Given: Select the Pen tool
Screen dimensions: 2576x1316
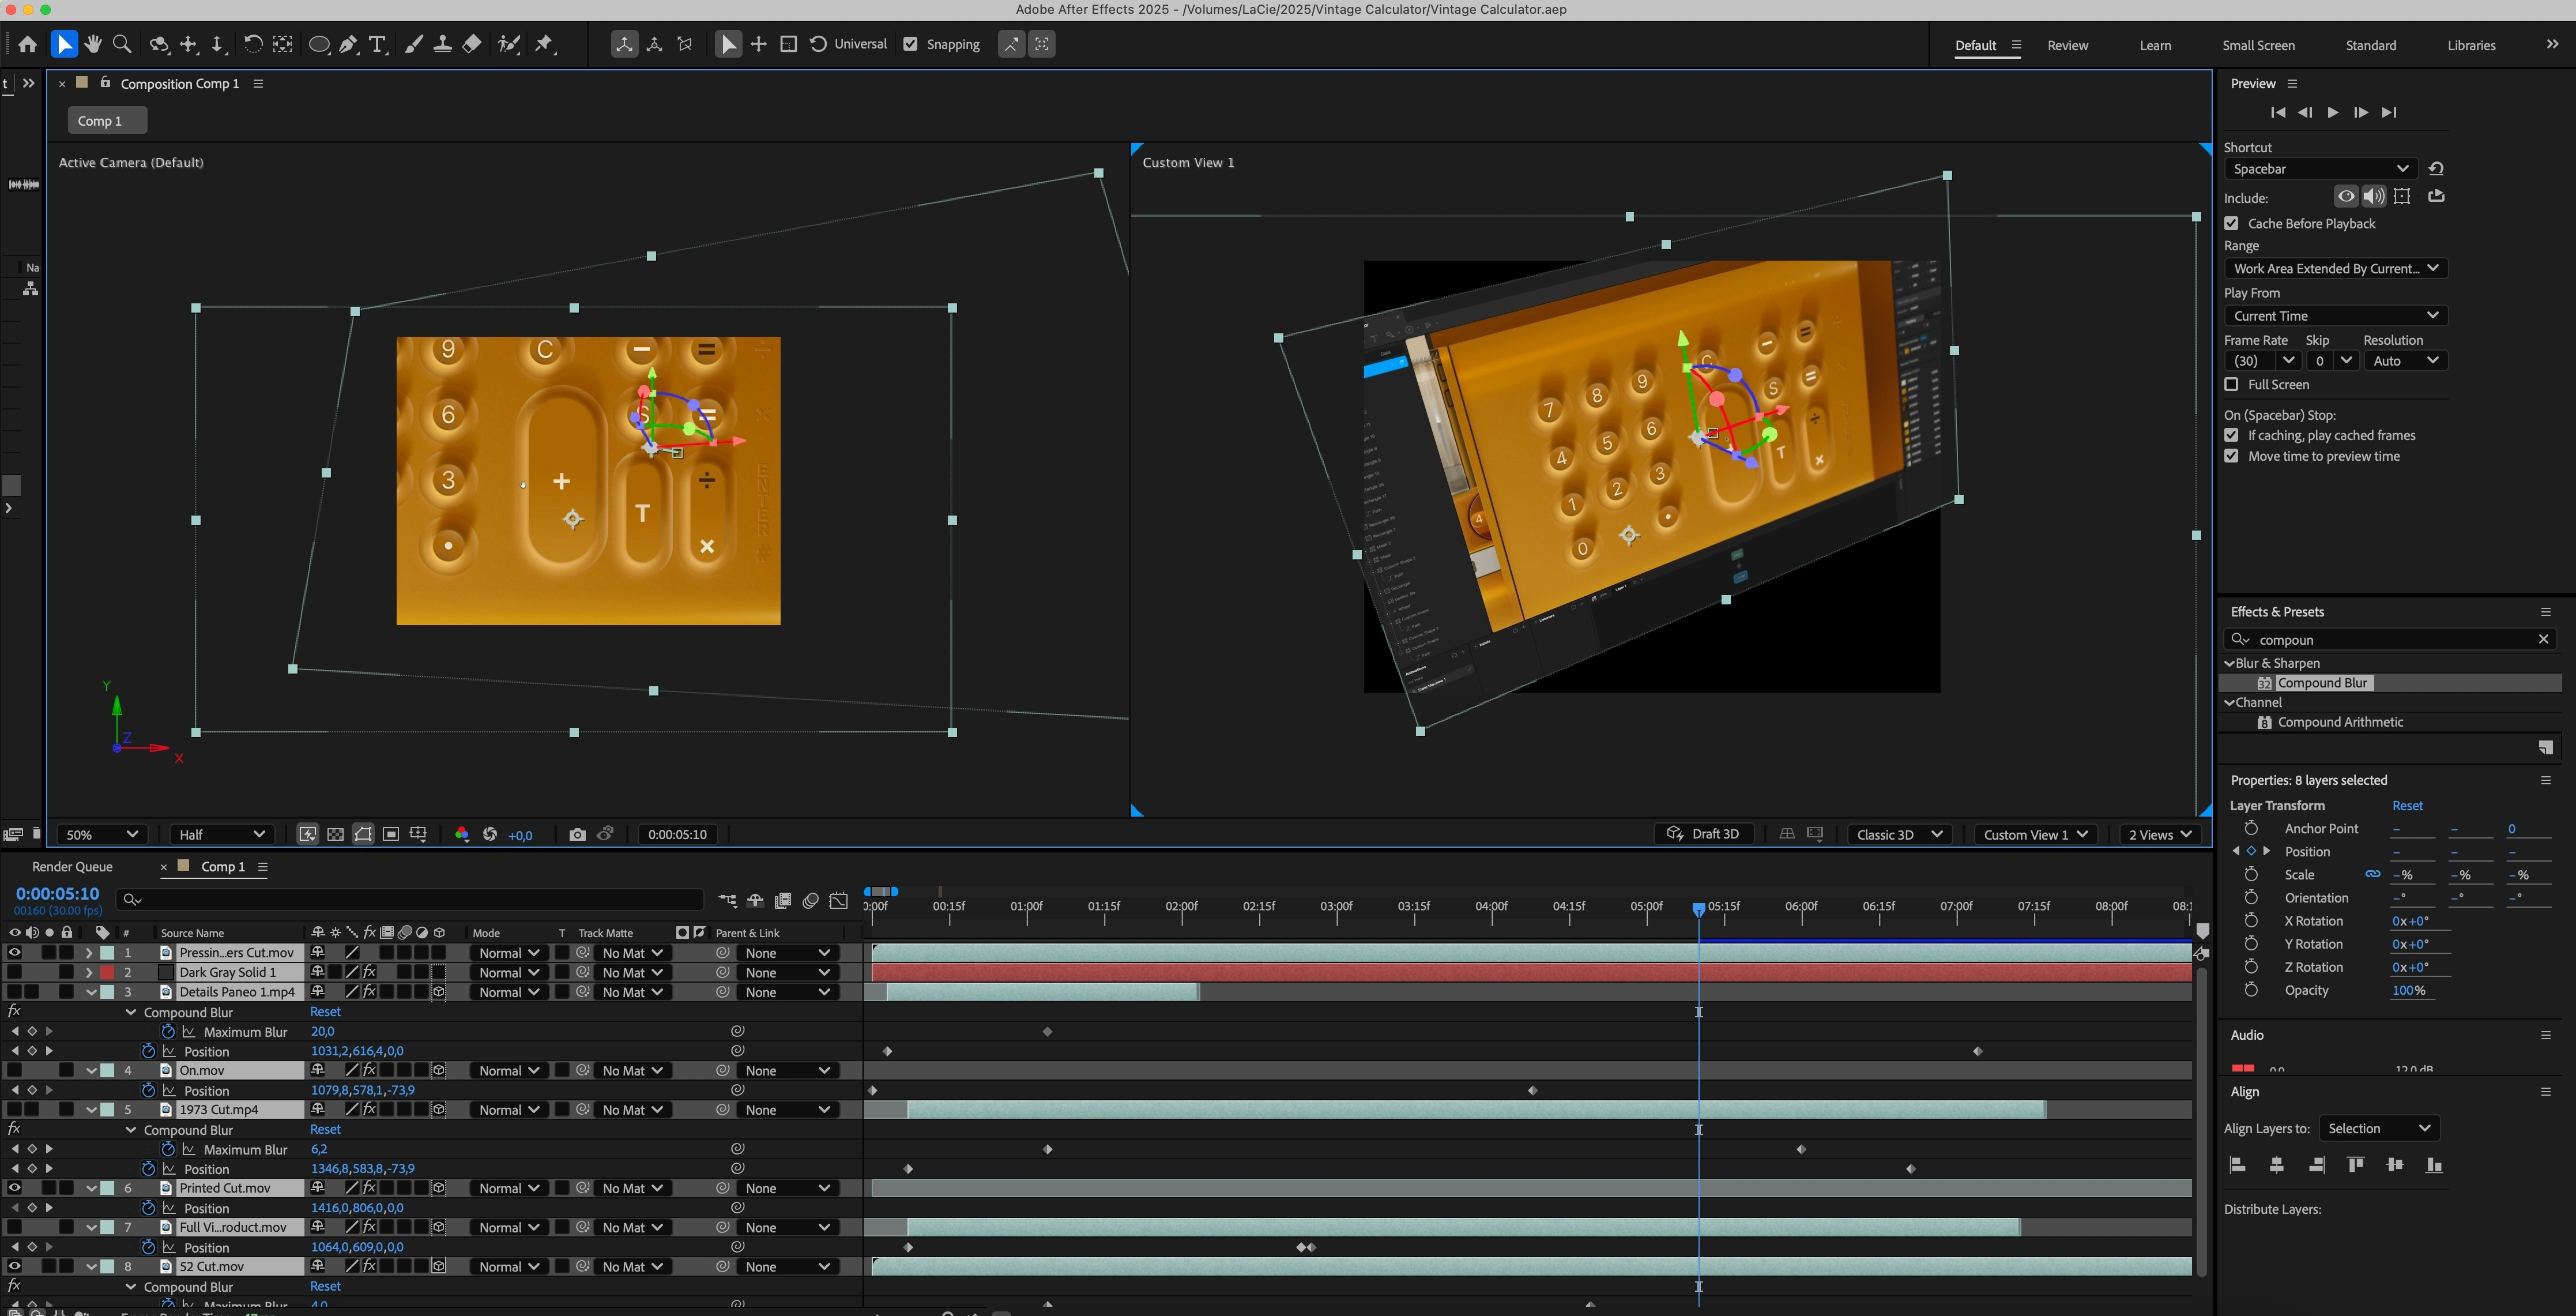Looking at the screenshot, I should pos(348,44).
